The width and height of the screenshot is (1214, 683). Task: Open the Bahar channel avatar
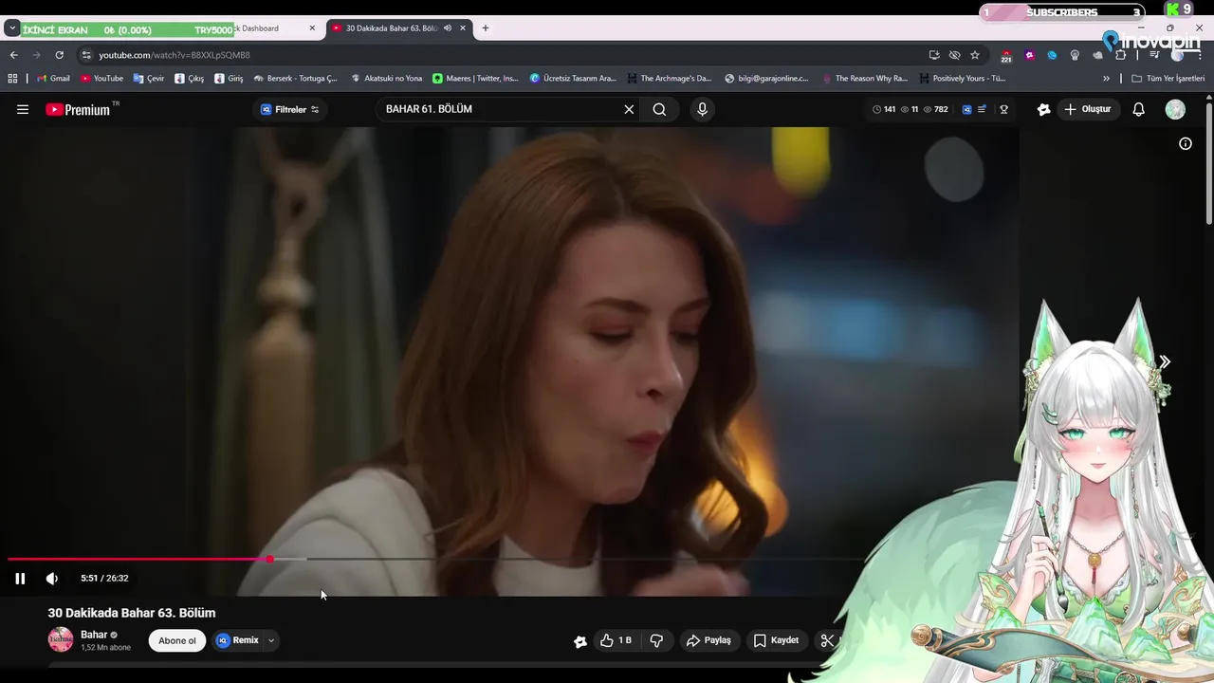tap(61, 639)
